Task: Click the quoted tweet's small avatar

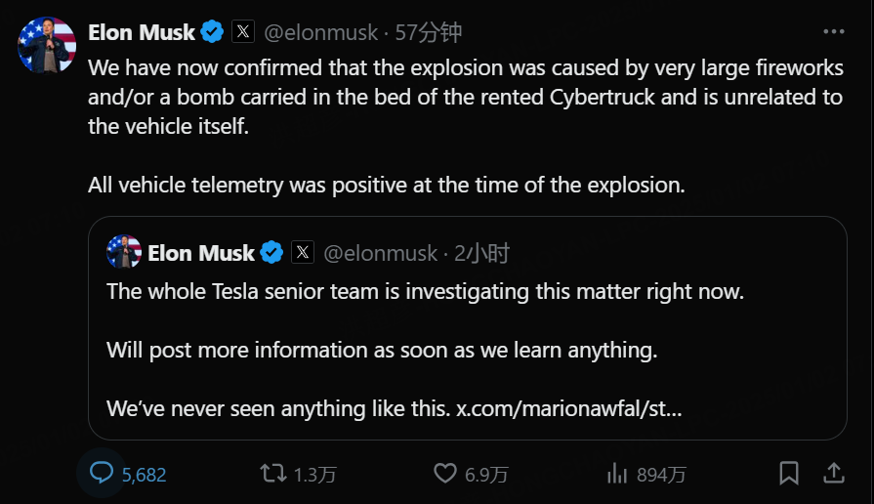Action: click(124, 253)
